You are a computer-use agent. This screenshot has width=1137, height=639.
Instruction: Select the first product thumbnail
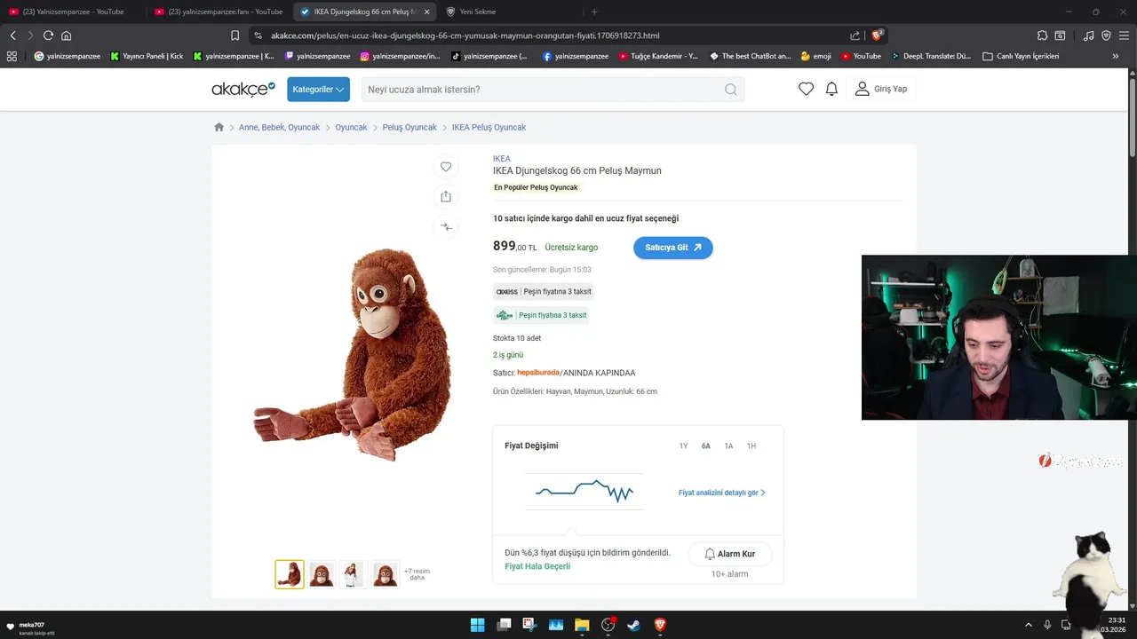[x=290, y=574]
